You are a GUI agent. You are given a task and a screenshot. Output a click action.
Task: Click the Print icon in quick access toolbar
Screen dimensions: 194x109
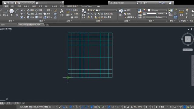pyautogui.click(x=19, y=3)
